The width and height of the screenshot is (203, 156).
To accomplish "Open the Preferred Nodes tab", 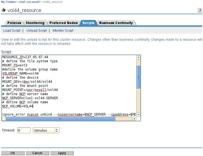I will click(x=64, y=23).
